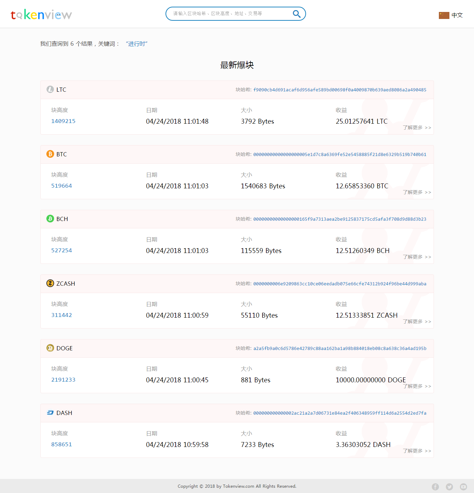The image size is (474, 493).
Task: Click size value 3792 Bytes
Action: tap(257, 121)
